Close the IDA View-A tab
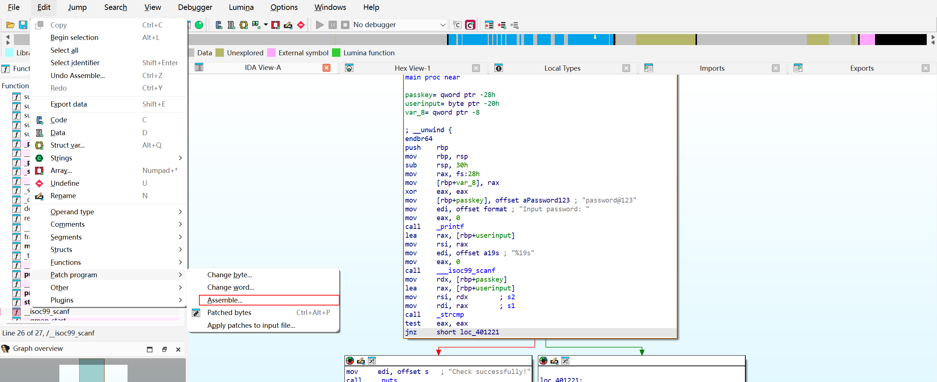The height and width of the screenshot is (382, 937). coord(327,68)
